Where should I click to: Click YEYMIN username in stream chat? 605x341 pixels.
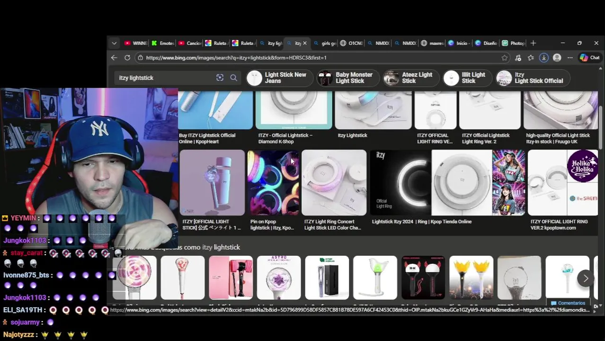(x=23, y=218)
